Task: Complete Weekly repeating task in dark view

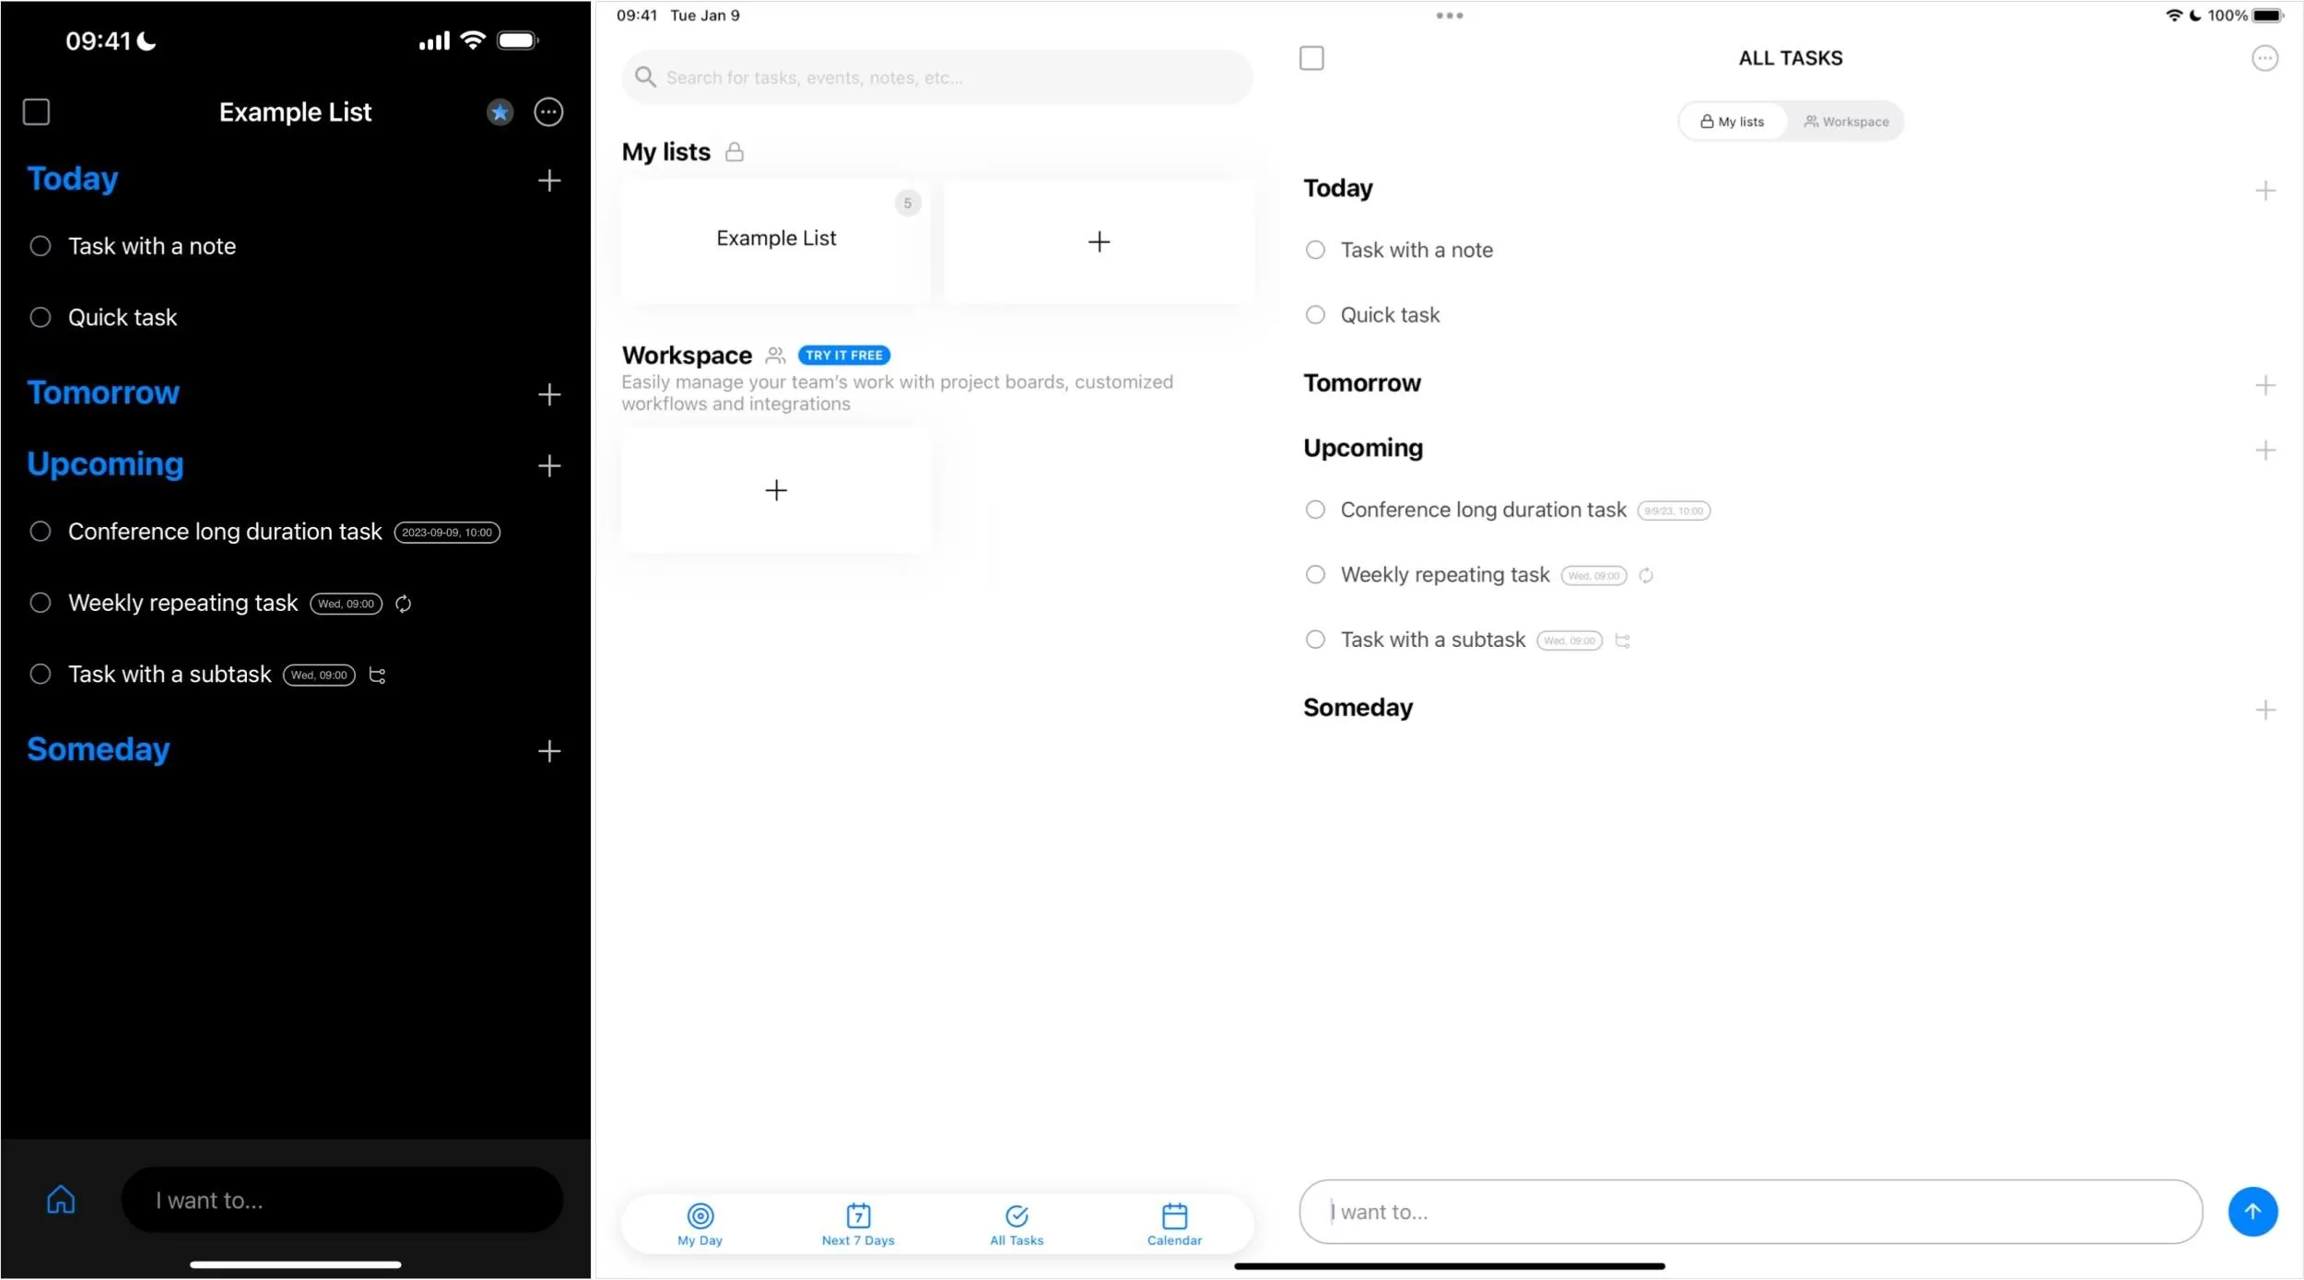Action: (40, 603)
